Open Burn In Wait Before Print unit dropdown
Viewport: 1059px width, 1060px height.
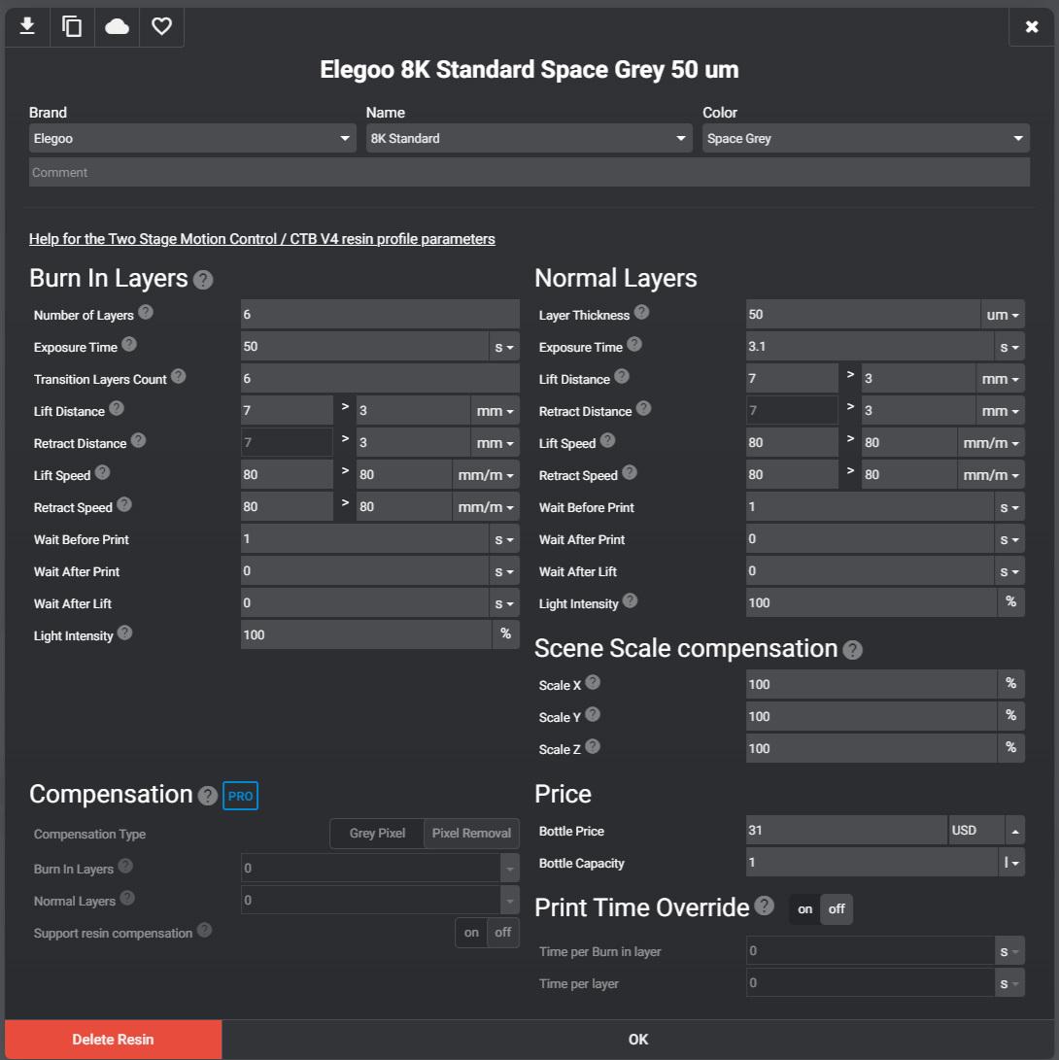coord(504,539)
